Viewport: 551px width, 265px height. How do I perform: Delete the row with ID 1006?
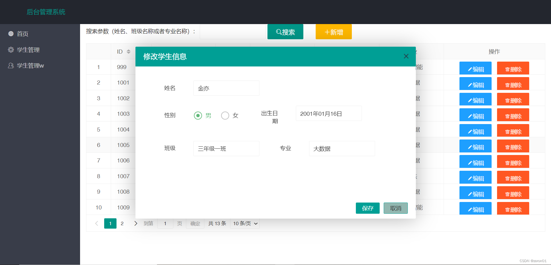(x=513, y=162)
